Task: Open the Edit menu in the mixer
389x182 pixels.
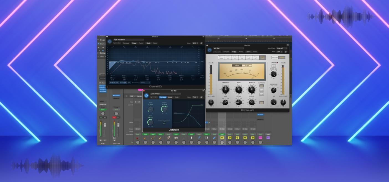Action: [x=132, y=96]
